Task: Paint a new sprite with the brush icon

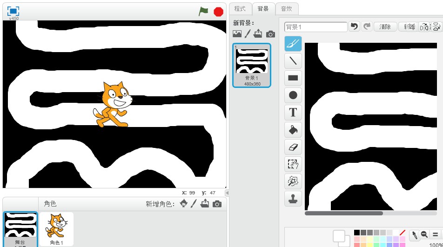Action: pos(194,204)
